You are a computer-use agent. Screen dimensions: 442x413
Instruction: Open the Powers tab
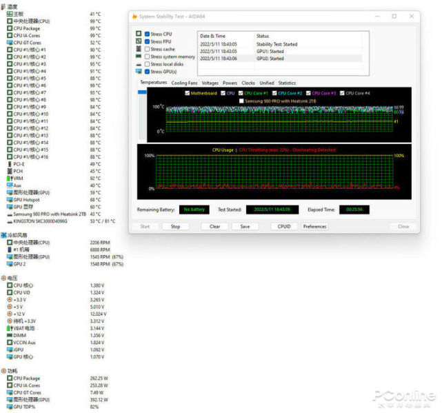230,83
